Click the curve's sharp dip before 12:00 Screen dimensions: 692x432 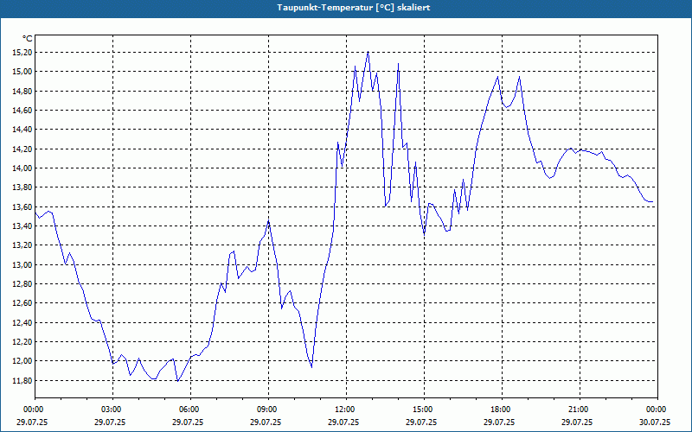311,366
